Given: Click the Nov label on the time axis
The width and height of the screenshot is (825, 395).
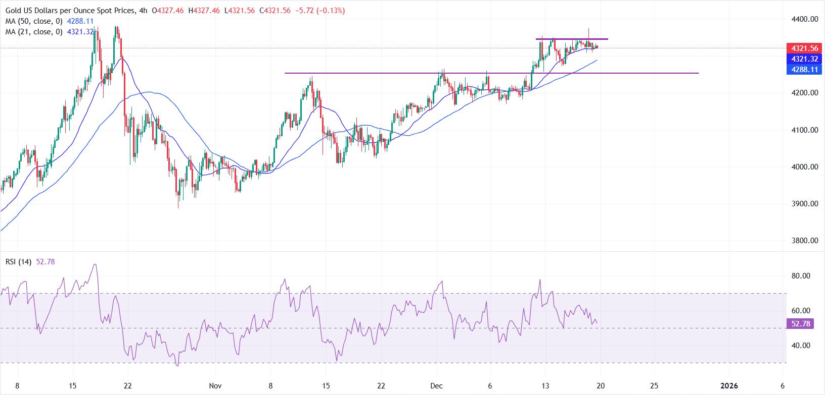Looking at the screenshot, I should [x=215, y=385].
